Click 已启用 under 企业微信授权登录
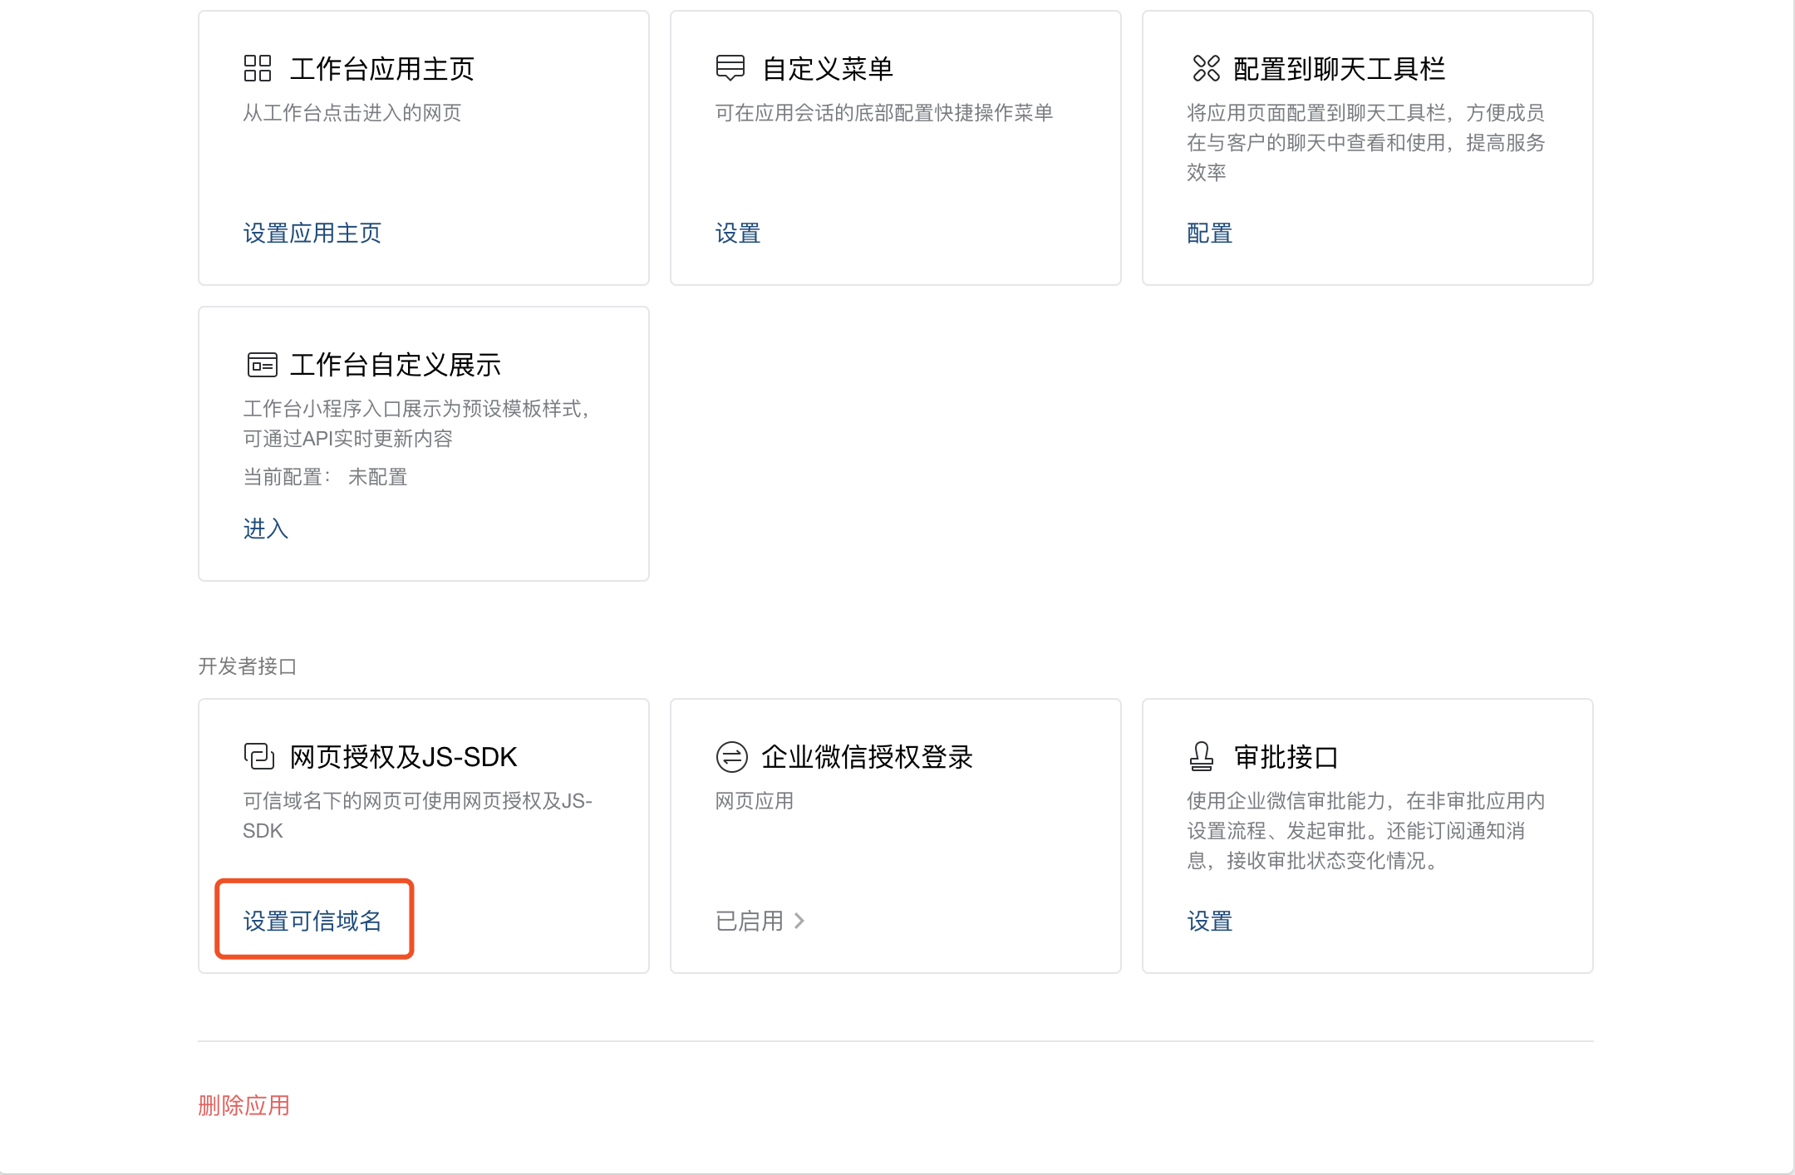Image resolution: width=1795 pixels, height=1175 pixels. 749,921
